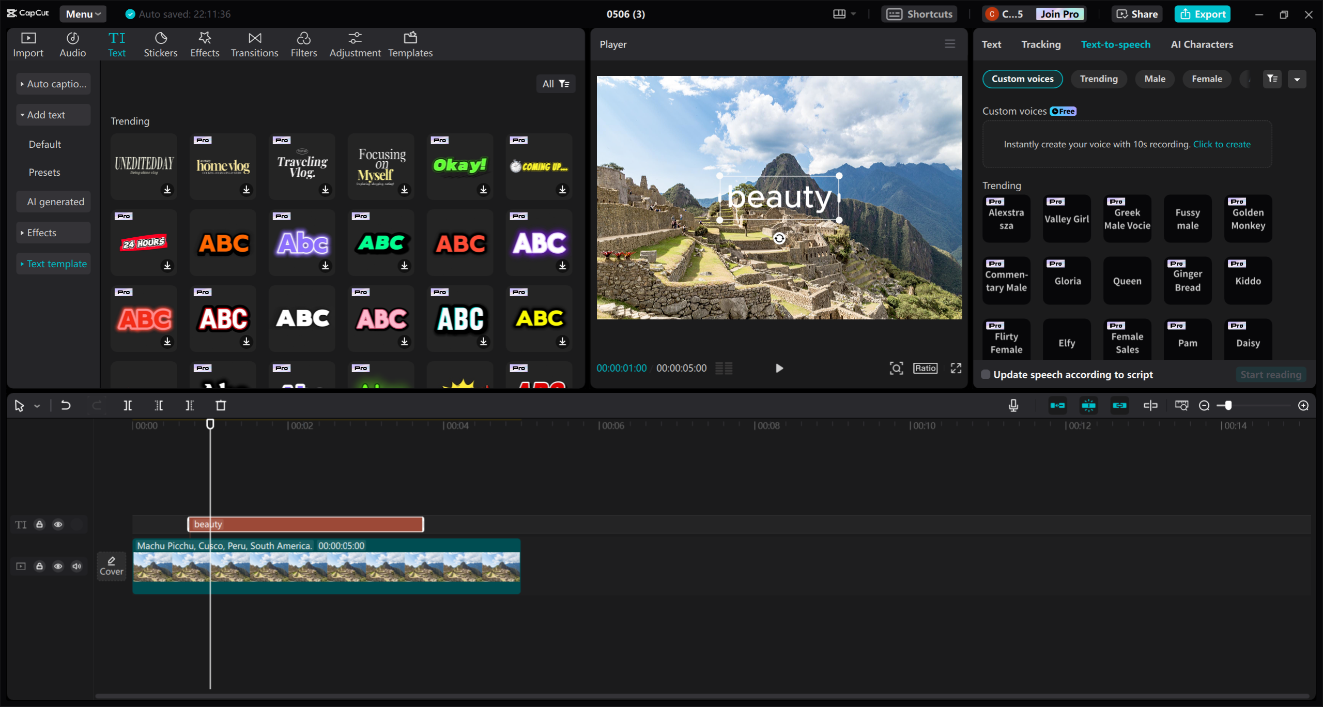Click the voiceover microphone icon
This screenshot has height=707, width=1323.
(x=1013, y=405)
